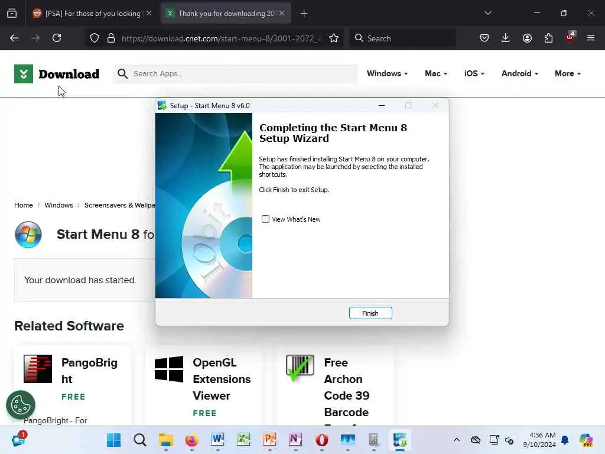Click Finish in Start Menu 8 setup
The width and height of the screenshot is (605, 454).
point(370,313)
